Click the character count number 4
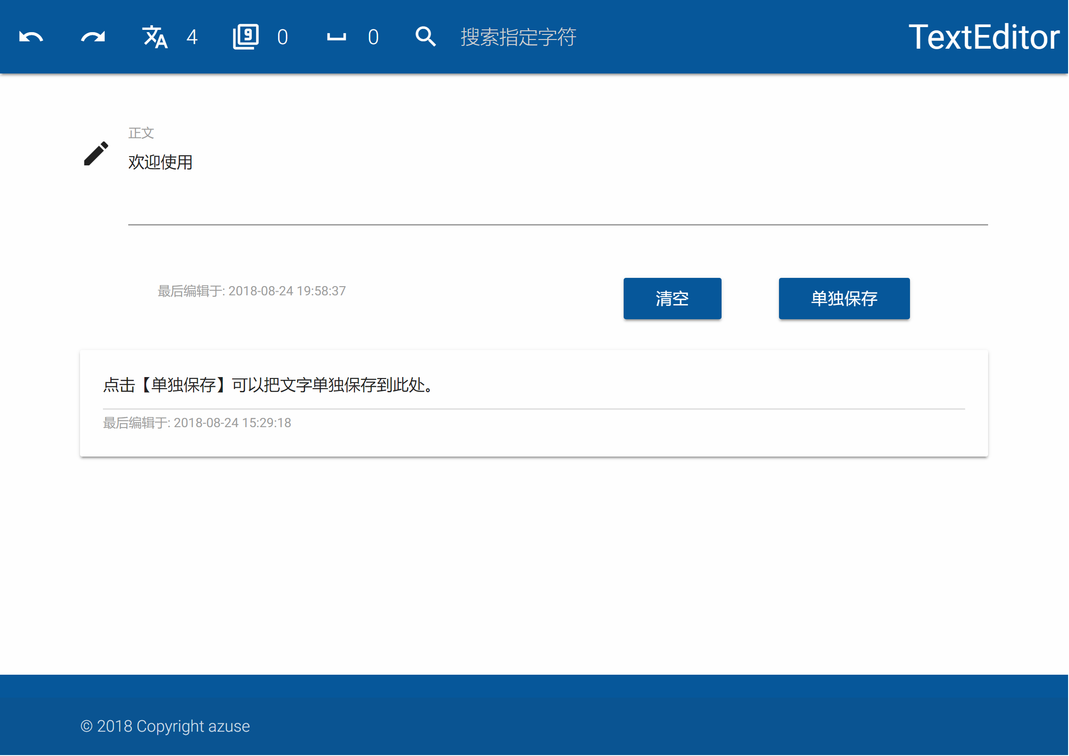This screenshot has width=1069, height=756. point(192,37)
